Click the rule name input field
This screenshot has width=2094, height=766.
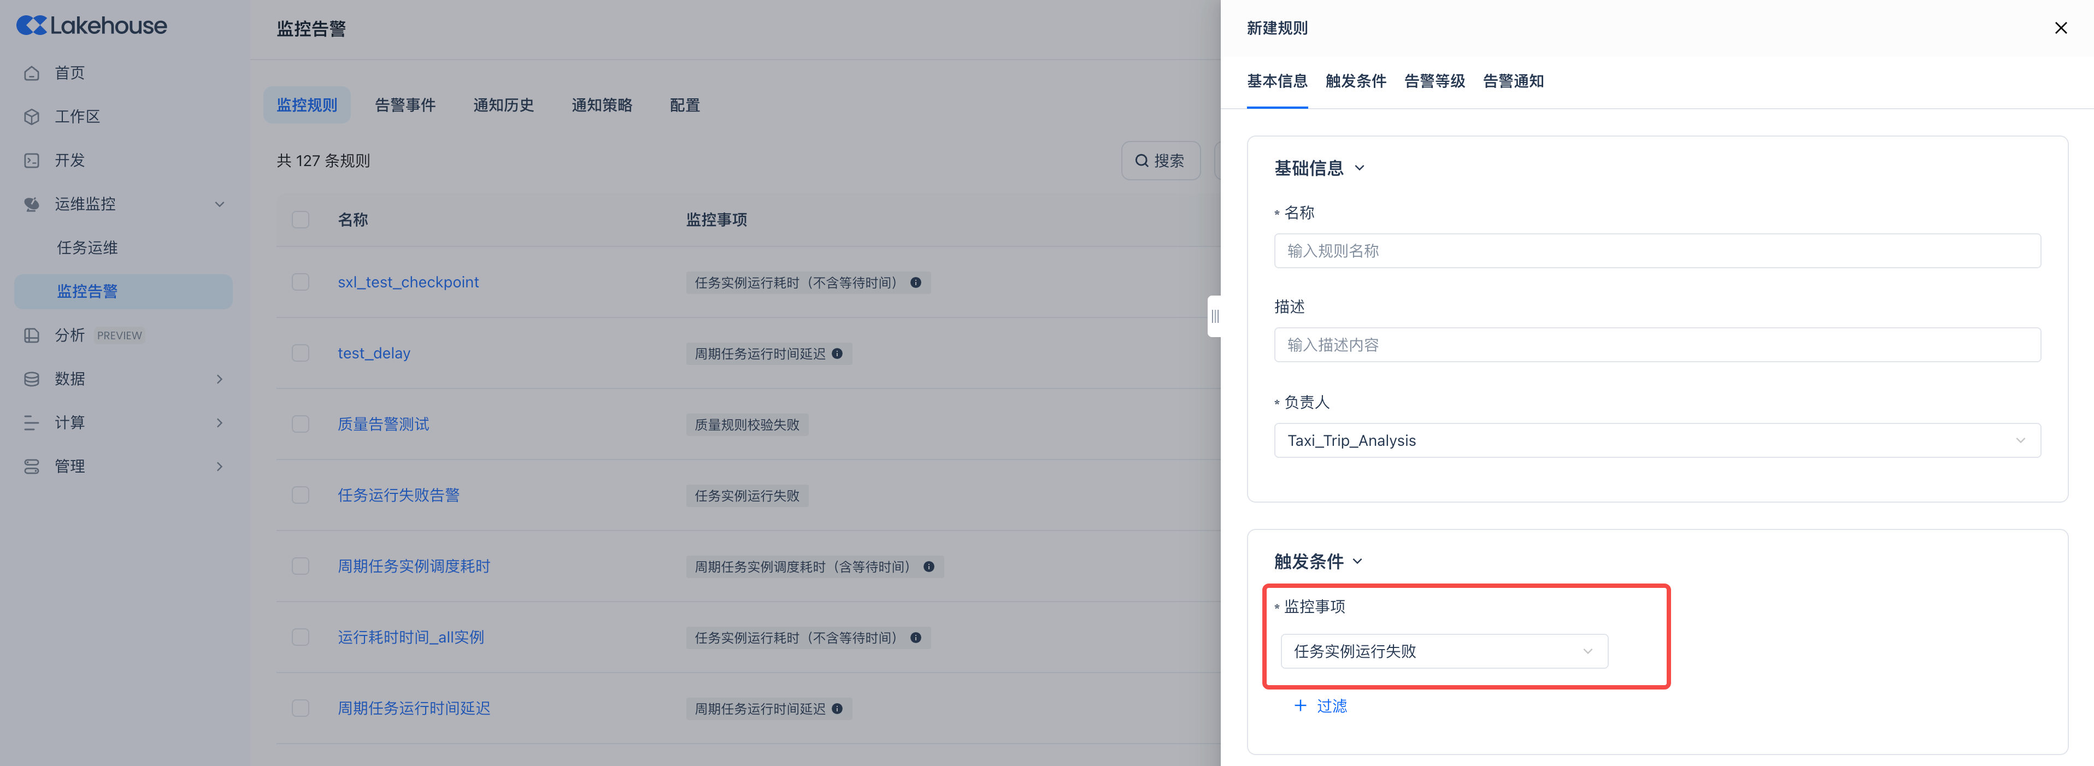pyautogui.click(x=1657, y=251)
